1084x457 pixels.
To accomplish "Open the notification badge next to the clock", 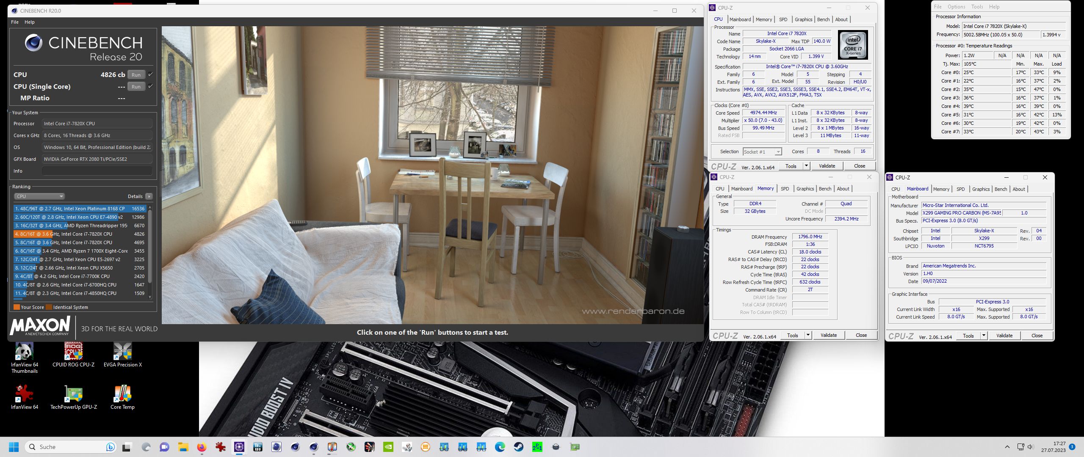I will pyautogui.click(x=1072, y=447).
